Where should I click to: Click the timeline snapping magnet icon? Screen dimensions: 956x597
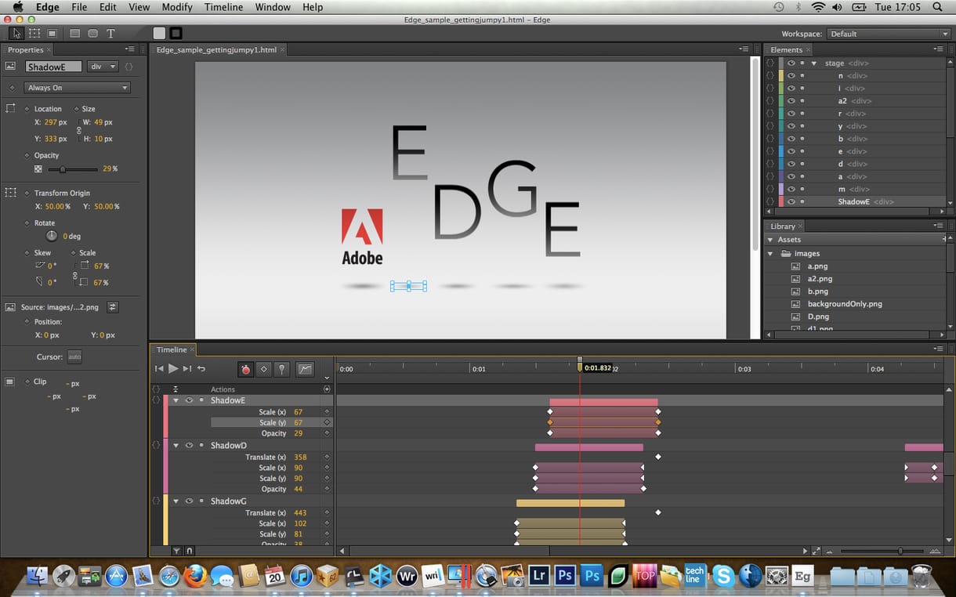(189, 551)
